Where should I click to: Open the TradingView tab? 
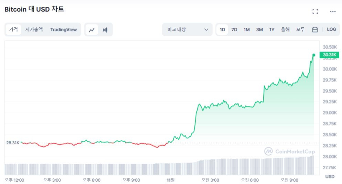[x=64, y=30]
